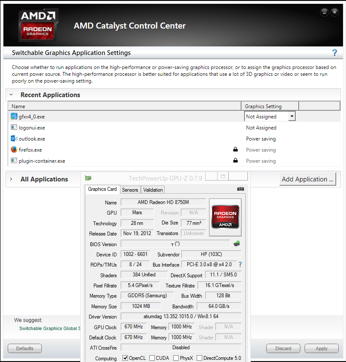Select the outlook.exe row
Viewport: 346px width, 362px height.
pyautogui.click(x=174, y=138)
